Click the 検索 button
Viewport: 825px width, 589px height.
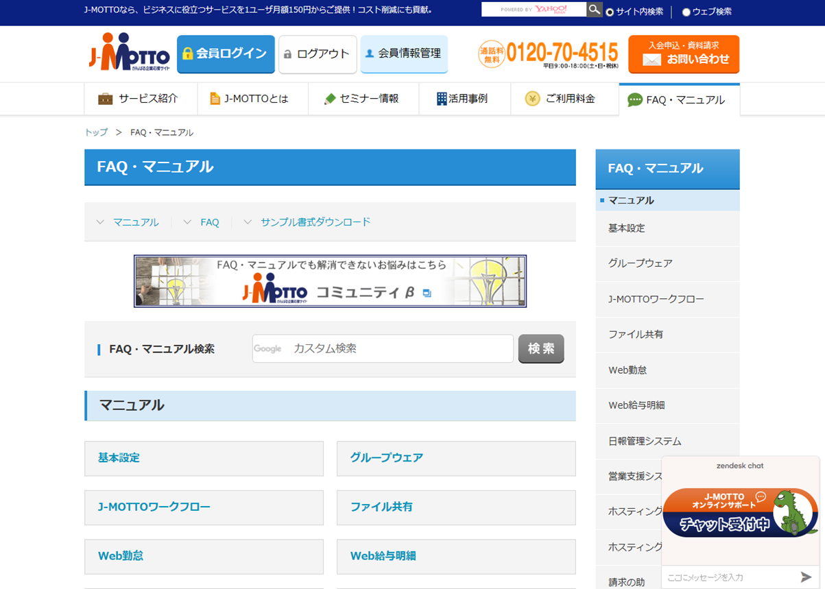(541, 348)
